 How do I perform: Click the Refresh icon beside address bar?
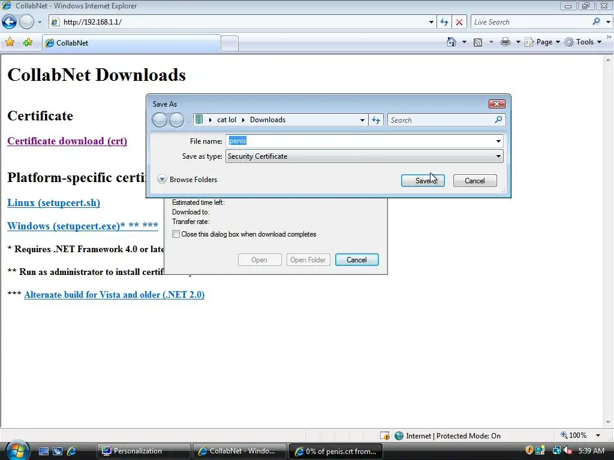pyautogui.click(x=444, y=22)
